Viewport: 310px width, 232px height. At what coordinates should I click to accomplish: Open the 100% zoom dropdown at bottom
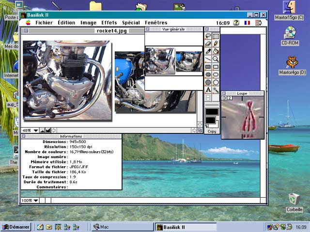pos(30,201)
